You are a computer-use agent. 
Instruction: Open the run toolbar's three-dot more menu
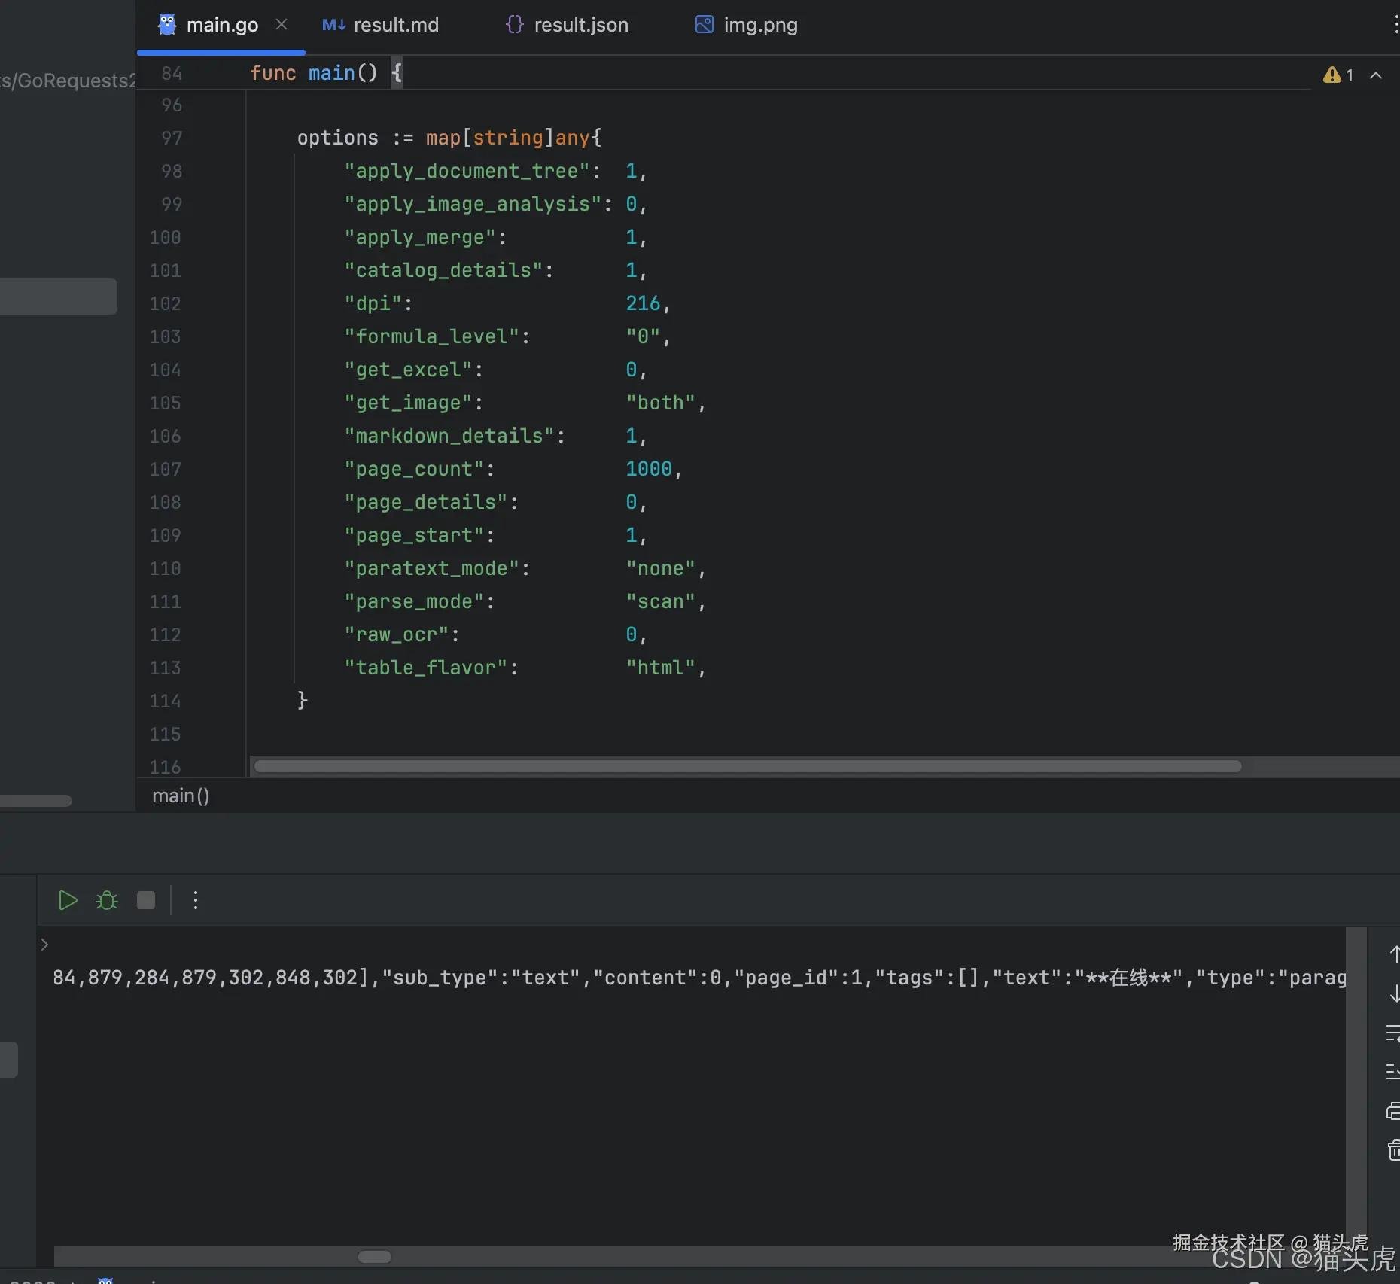[196, 900]
